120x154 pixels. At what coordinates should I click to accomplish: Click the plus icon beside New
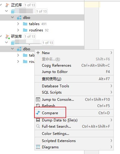(38, 53)
